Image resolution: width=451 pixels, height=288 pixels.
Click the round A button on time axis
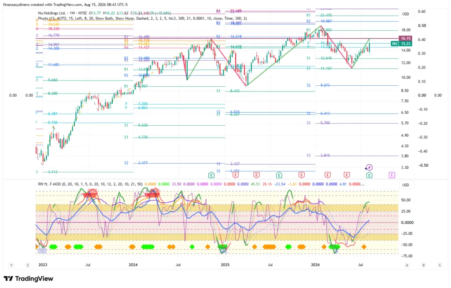coord(407,265)
